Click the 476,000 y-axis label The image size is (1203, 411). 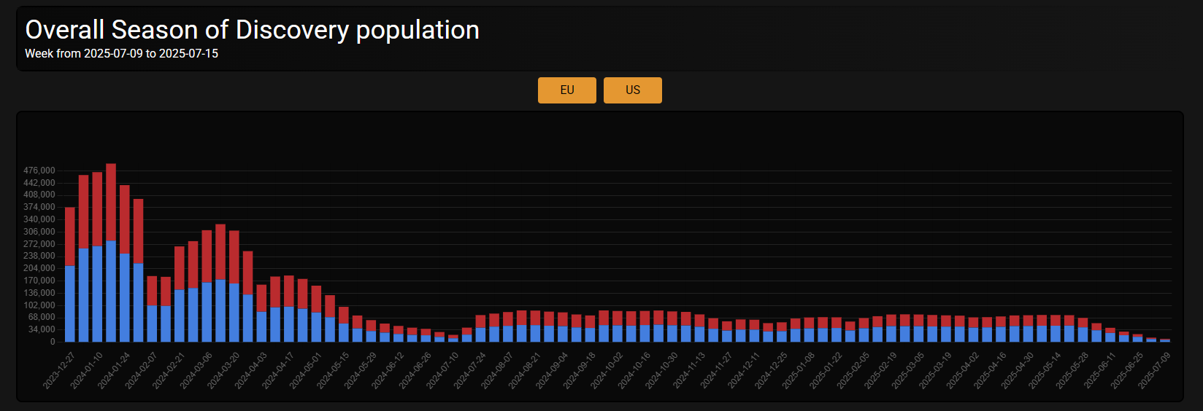point(39,171)
